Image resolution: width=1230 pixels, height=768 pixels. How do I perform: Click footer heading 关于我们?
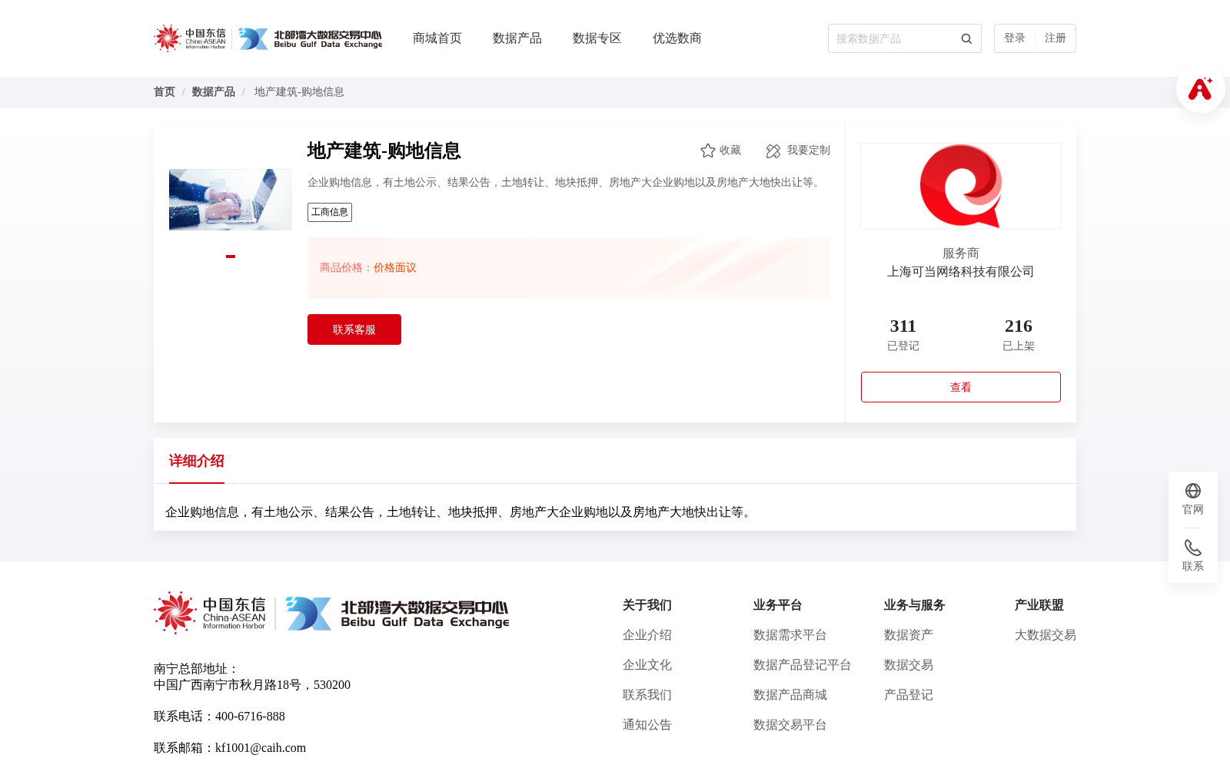click(x=647, y=605)
